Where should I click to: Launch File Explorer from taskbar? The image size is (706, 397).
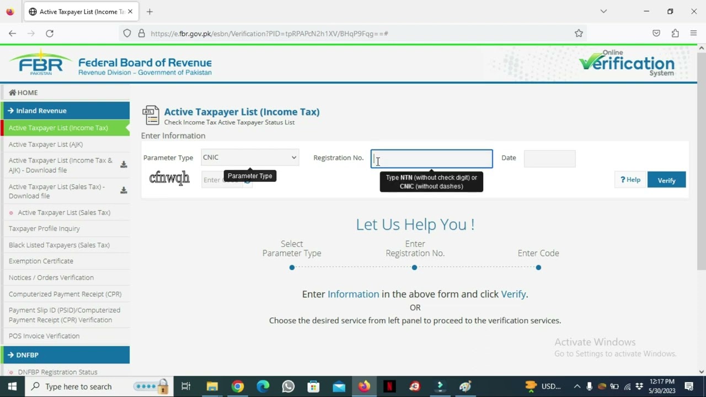(212, 387)
